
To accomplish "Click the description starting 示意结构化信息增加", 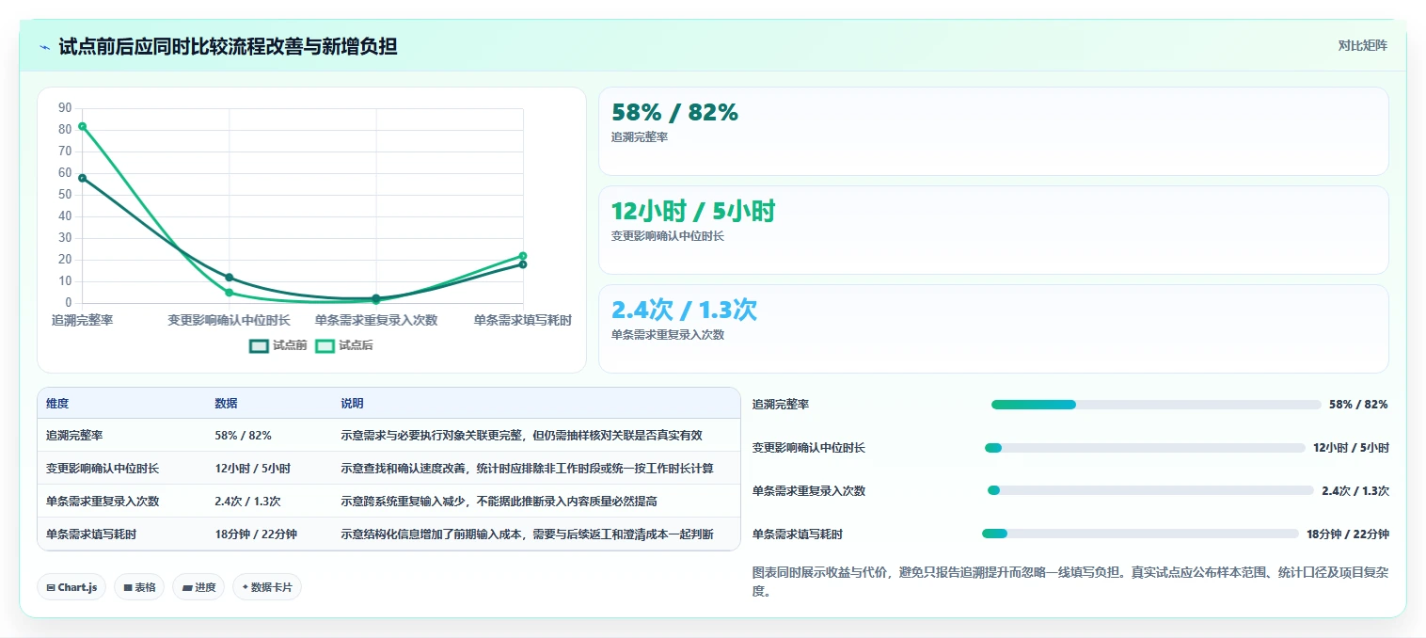I will point(527,534).
